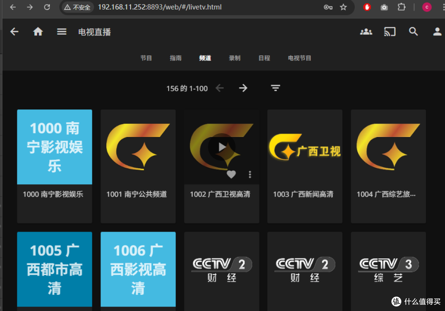Viewport: 445px width, 311px height.
Task: Open more options on 1002 广西卫视高清
Action: pyautogui.click(x=250, y=174)
